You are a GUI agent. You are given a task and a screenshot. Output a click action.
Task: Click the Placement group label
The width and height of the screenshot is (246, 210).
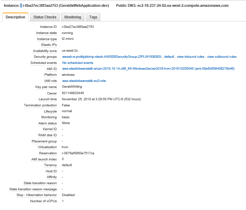44,141
